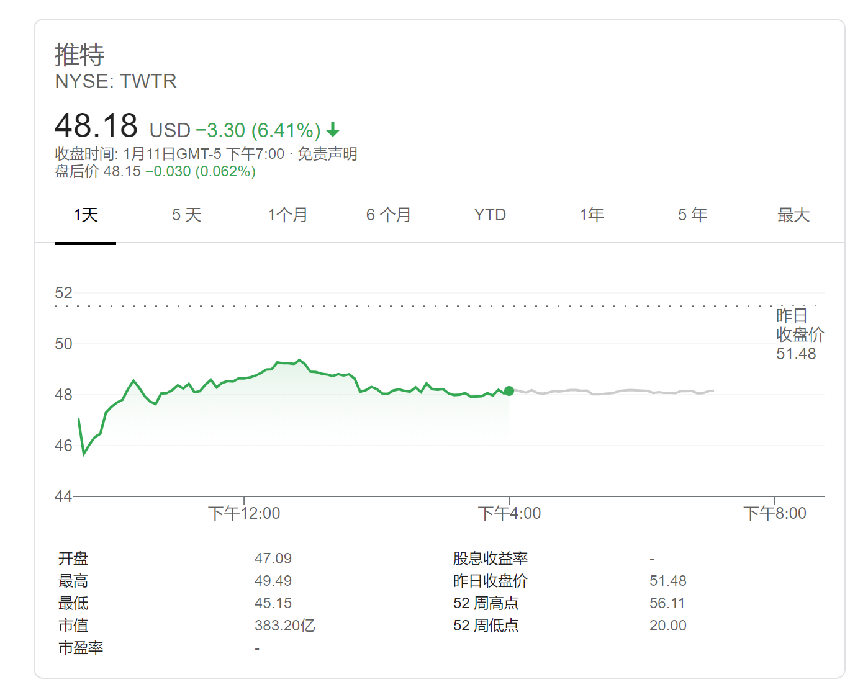
Task: Open the 1个月 chart range
Action: click(x=287, y=215)
